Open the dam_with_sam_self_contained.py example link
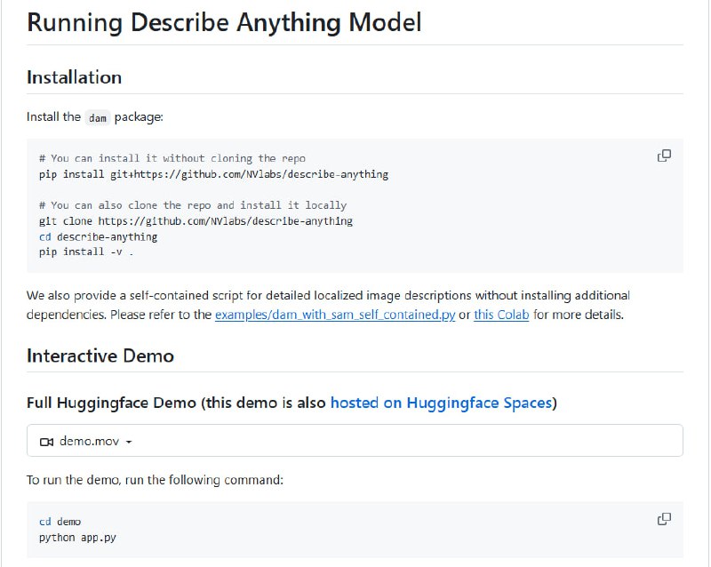711x567 pixels. 334,315
